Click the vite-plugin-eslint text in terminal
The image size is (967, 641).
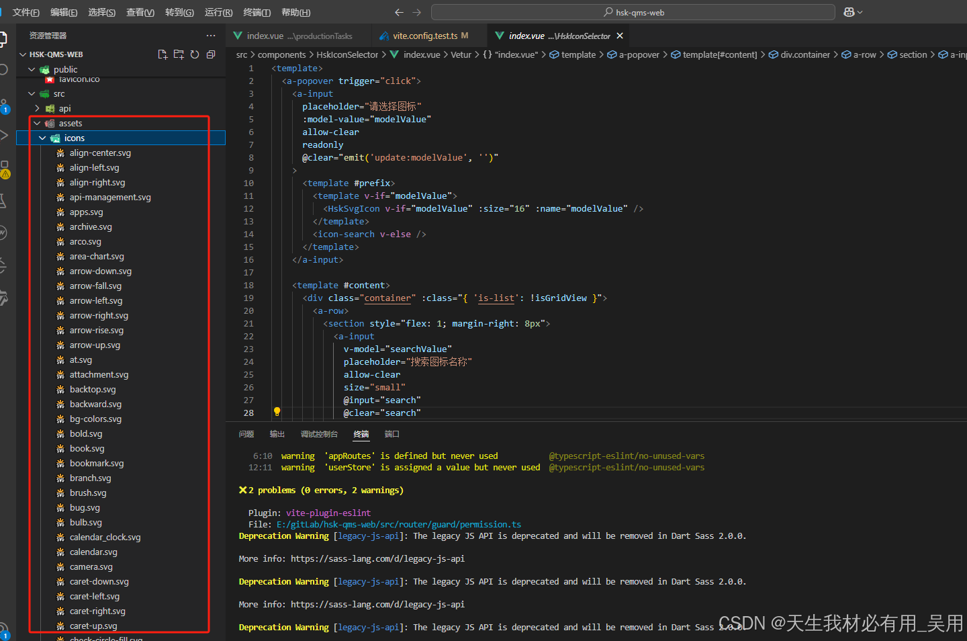click(328, 513)
